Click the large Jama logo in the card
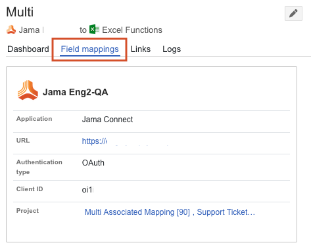 (x=28, y=90)
